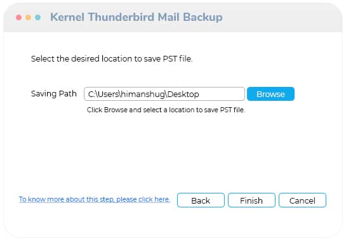Select the Finish button to save PST

tap(251, 200)
